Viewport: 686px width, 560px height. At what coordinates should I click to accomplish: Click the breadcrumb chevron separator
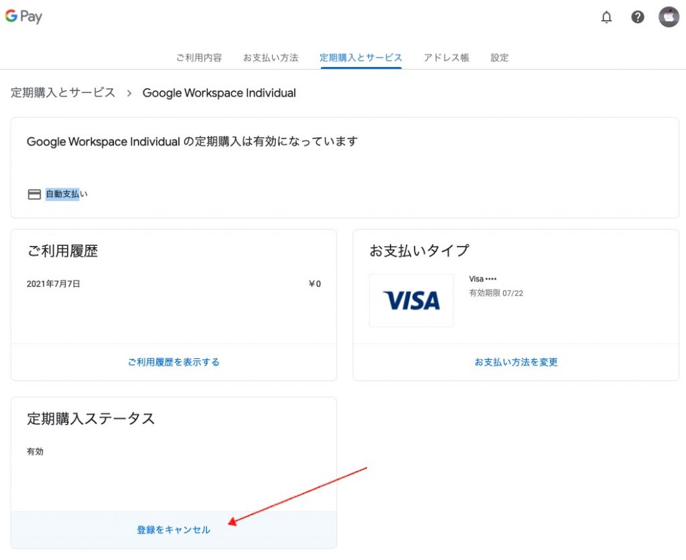[x=129, y=93]
